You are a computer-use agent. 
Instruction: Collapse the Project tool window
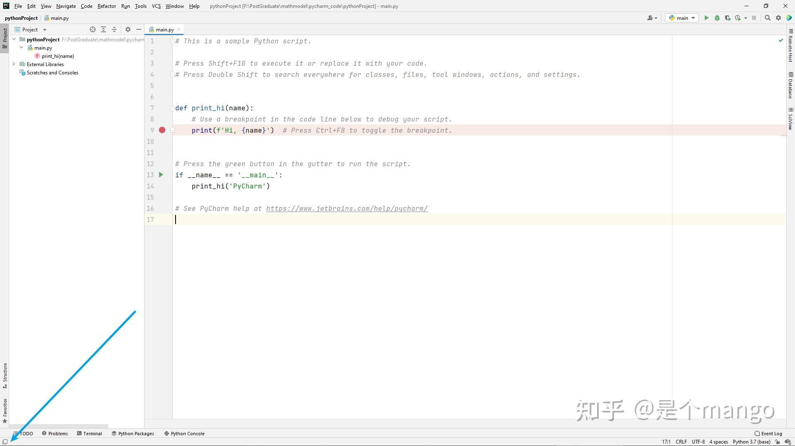click(x=139, y=29)
